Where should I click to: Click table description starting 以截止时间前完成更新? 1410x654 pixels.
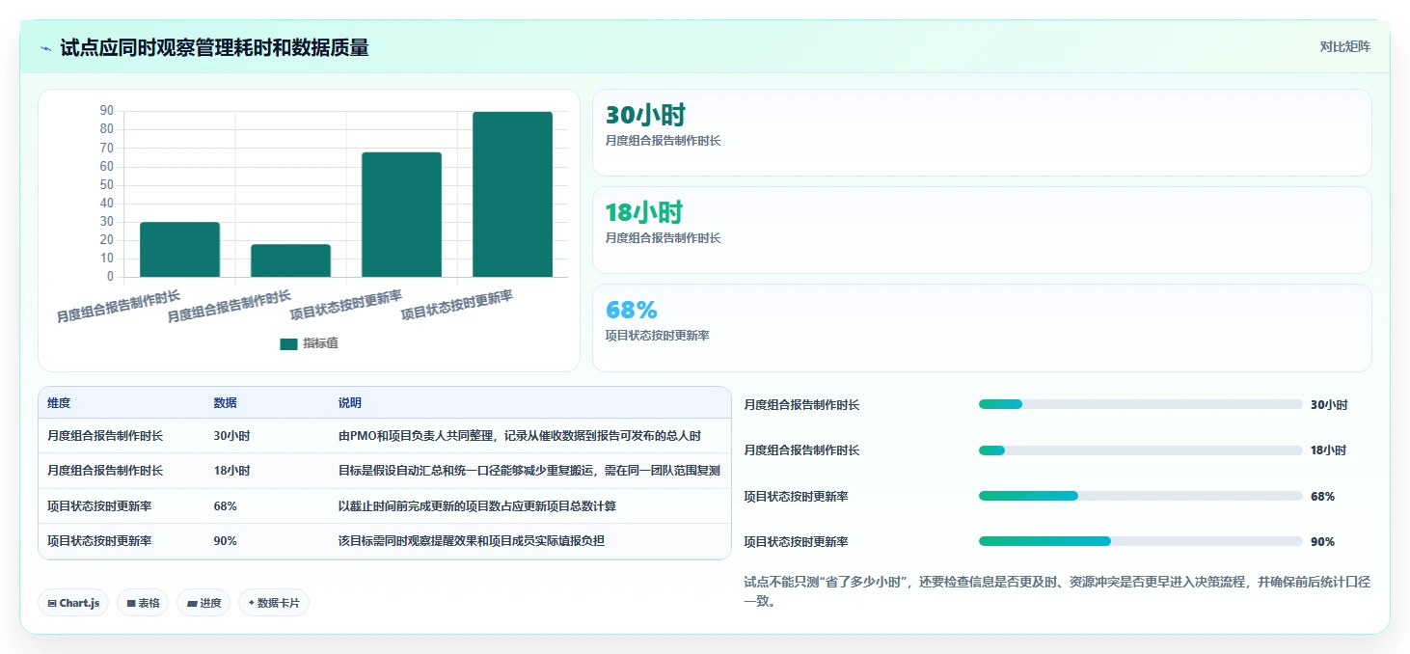point(477,506)
